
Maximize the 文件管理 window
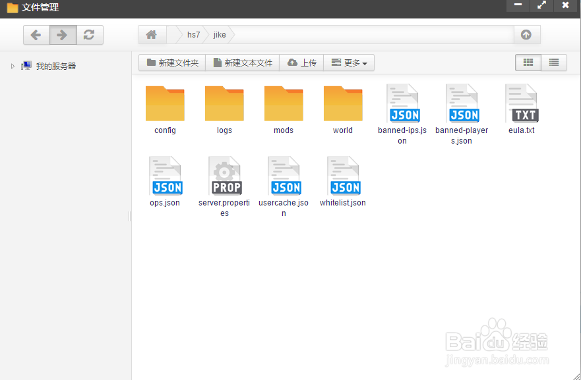pyautogui.click(x=541, y=5)
